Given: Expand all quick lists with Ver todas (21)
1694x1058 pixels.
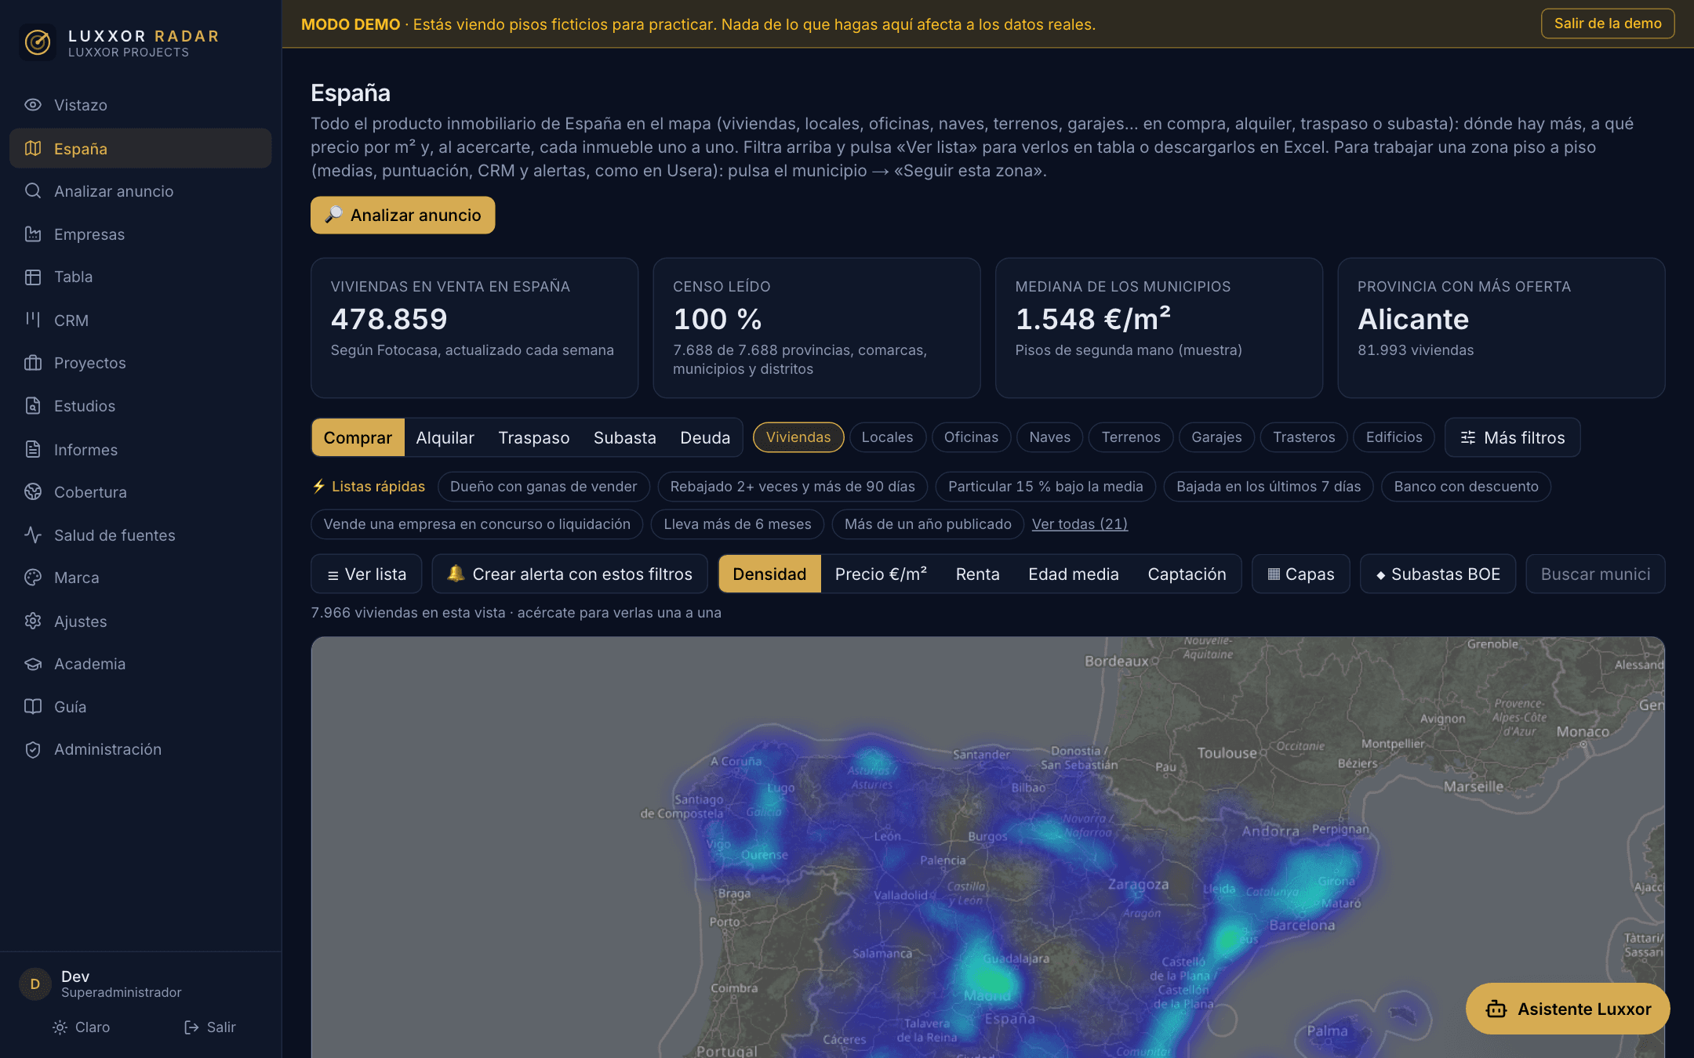Looking at the screenshot, I should click(x=1079, y=524).
